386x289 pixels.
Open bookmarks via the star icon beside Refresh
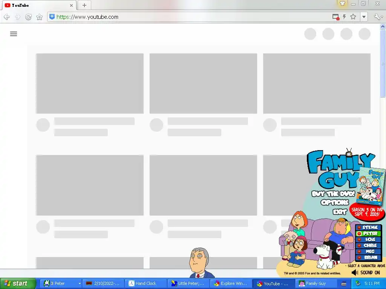click(x=39, y=17)
